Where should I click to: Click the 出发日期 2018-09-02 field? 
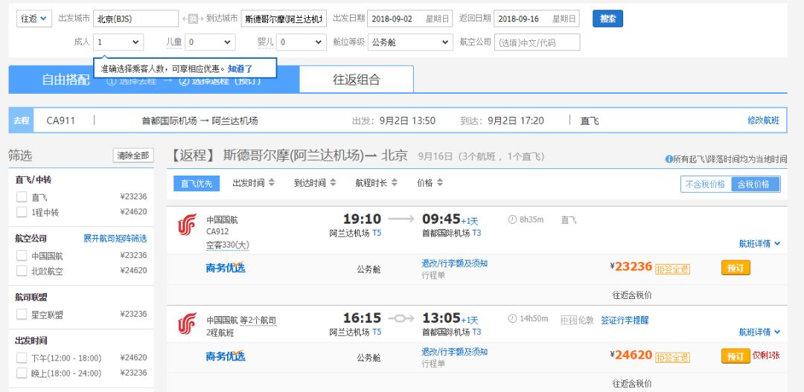point(409,19)
